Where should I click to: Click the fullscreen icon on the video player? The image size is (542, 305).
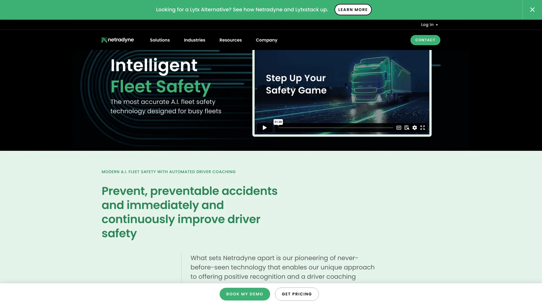(x=423, y=127)
